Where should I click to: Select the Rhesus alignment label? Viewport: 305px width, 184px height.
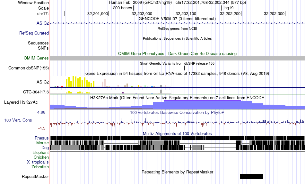[x=42, y=138]
